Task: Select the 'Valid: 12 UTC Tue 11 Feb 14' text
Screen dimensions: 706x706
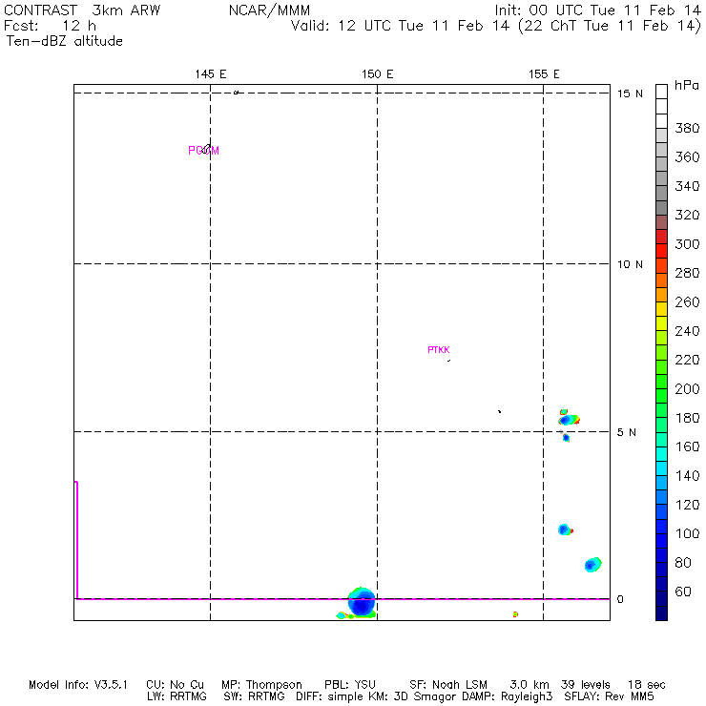Action: click(400, 26)
